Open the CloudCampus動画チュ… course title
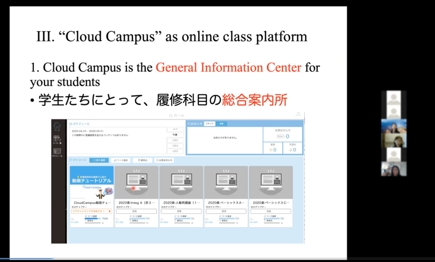Screen dimensions: 435x262 click(92, 203)
